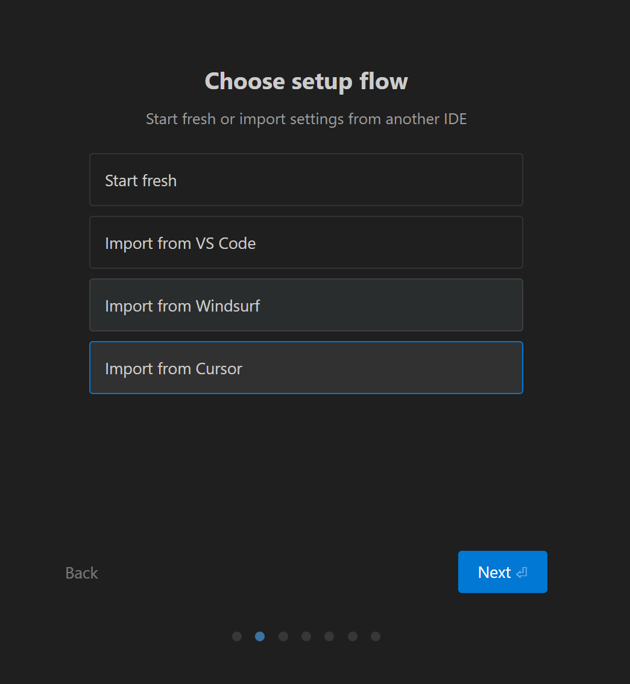This screenshot has height=684, width=630.
Task: Select the Start fresh option
Action: (306, 180)
